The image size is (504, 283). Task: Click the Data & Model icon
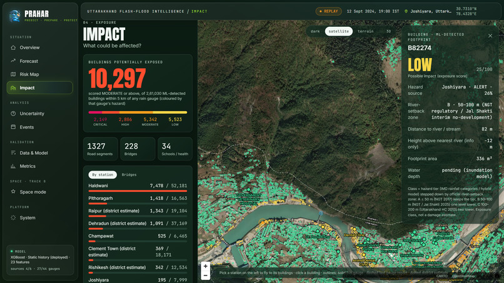[x=13, y=153]
